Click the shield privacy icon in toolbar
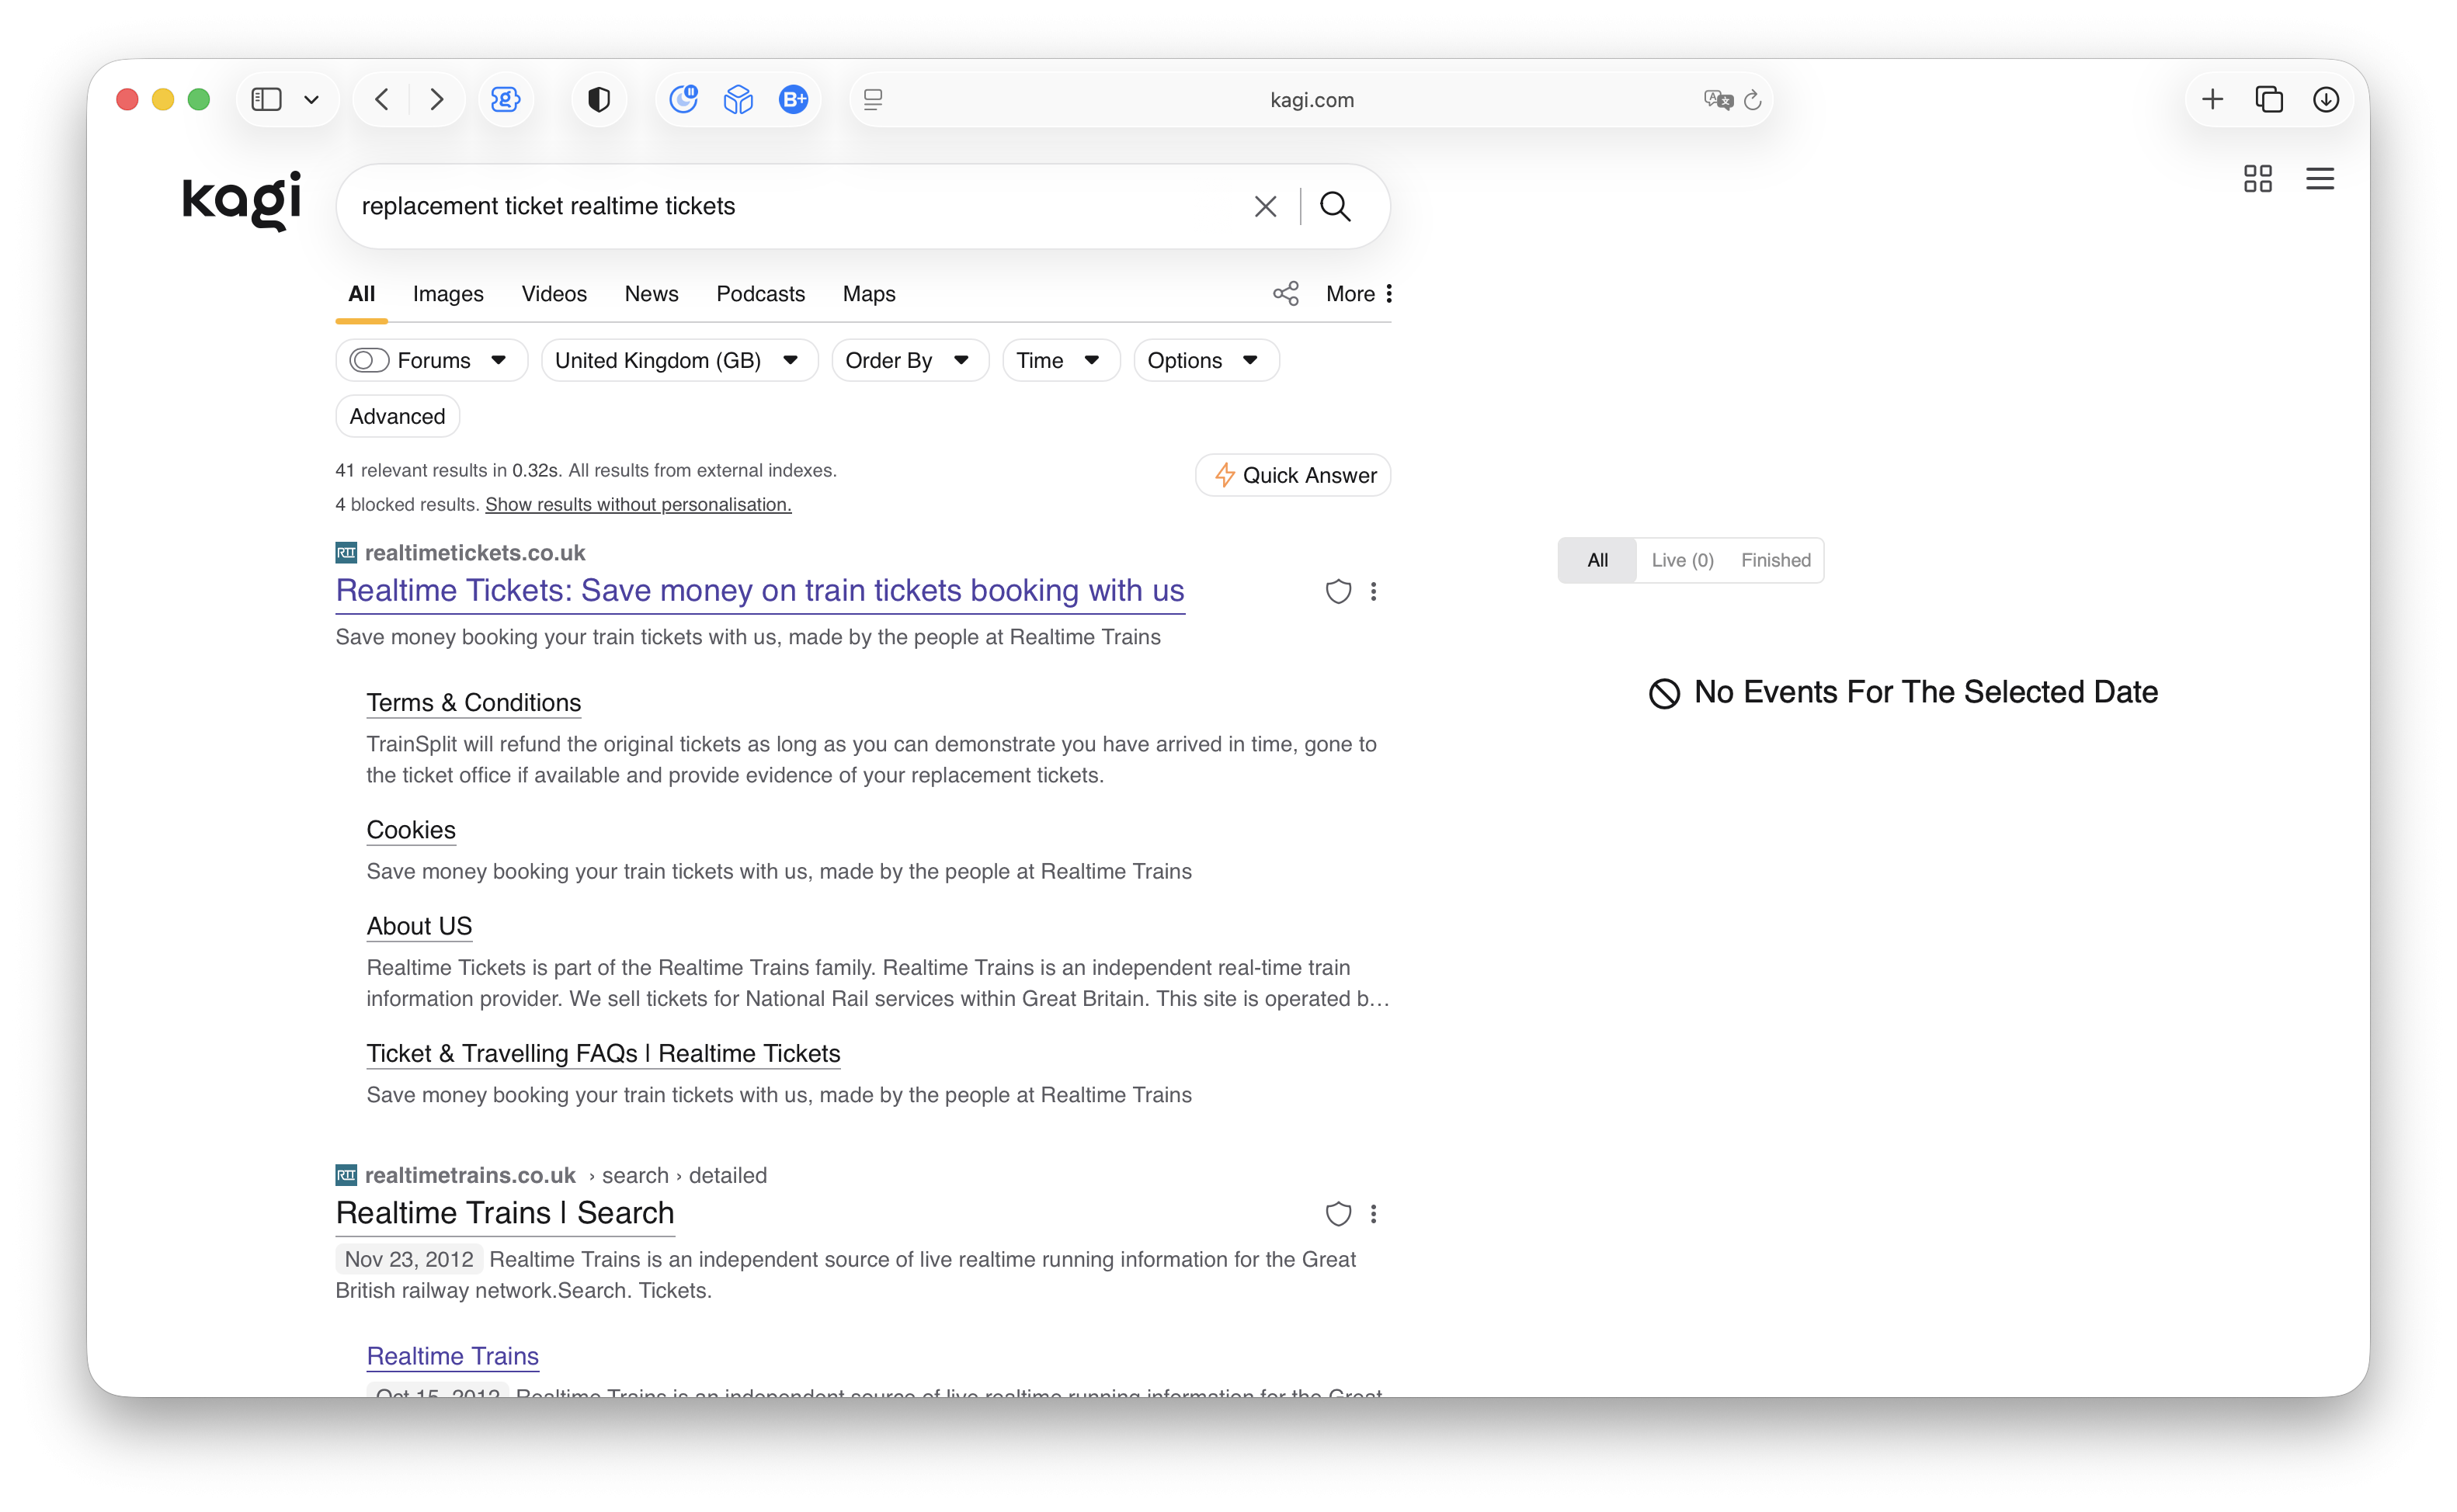The width and height of the screenshot is (2457, 1512). (x=598, y=99)
